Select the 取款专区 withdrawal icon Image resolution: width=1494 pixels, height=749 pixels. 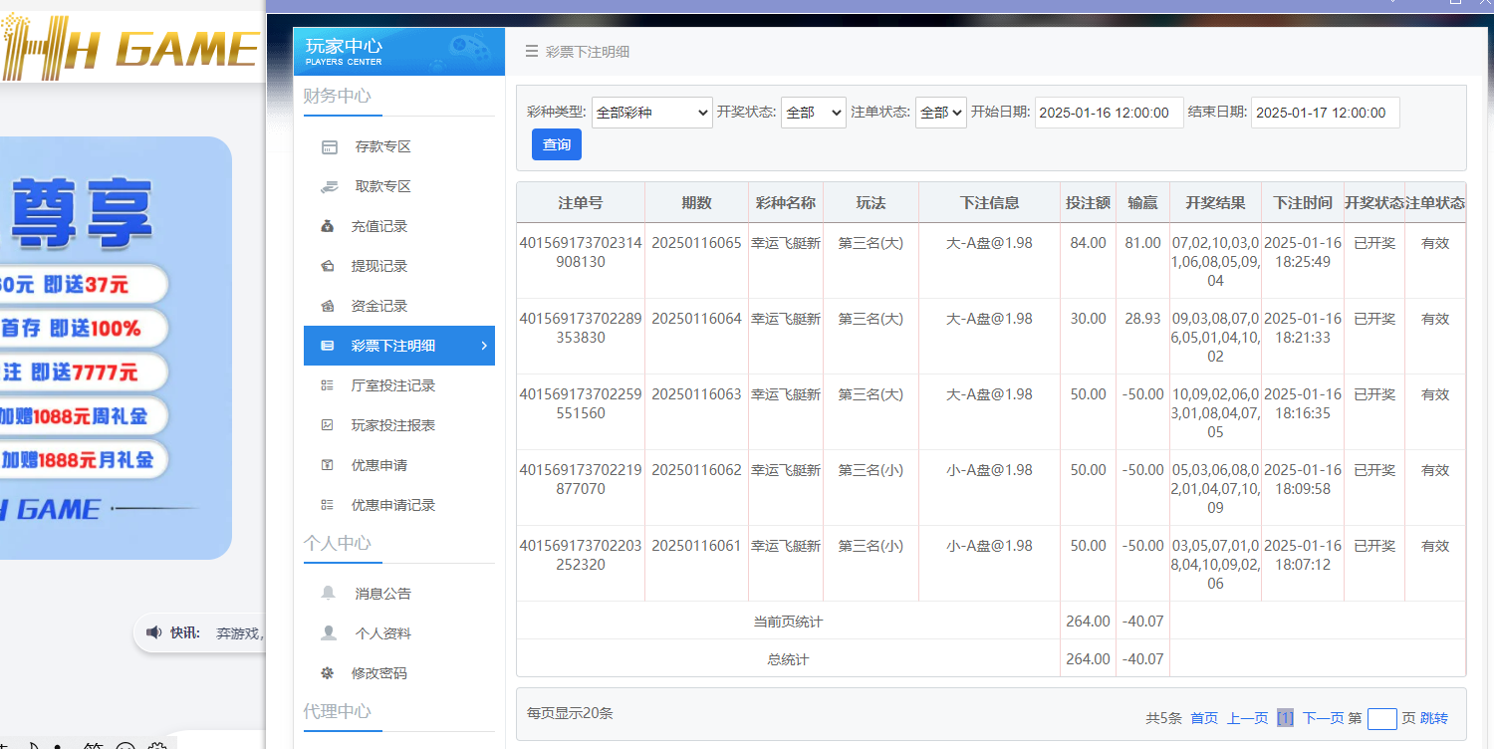[329, 186]
